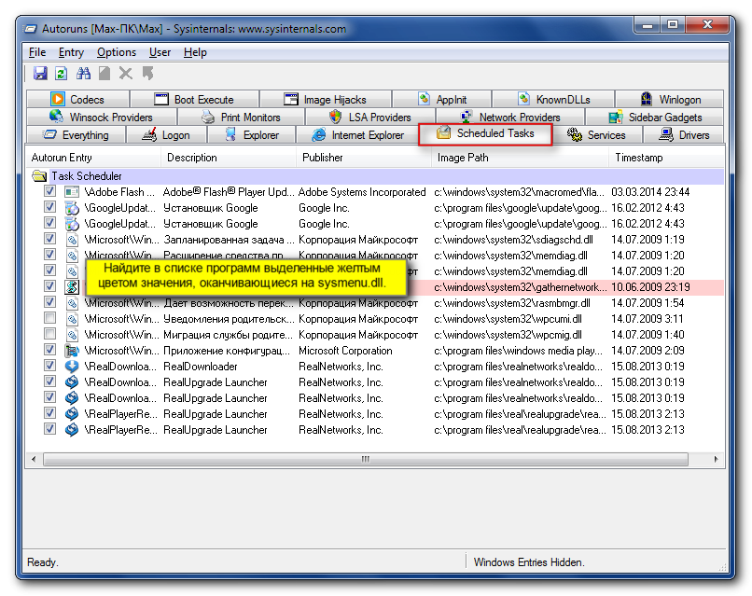Click the Refresh toolbar icon
752x596 pixels.
(61, 74)
